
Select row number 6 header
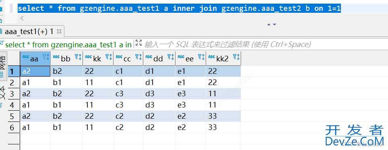click(14, 127)
